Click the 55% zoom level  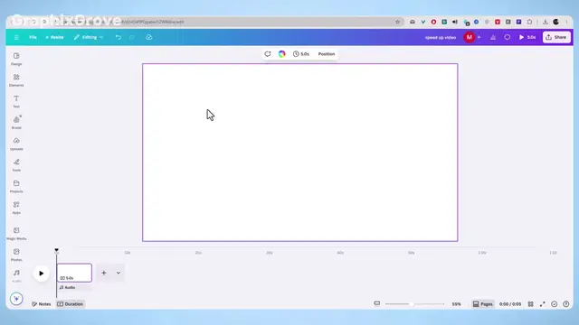coord(456,304)
